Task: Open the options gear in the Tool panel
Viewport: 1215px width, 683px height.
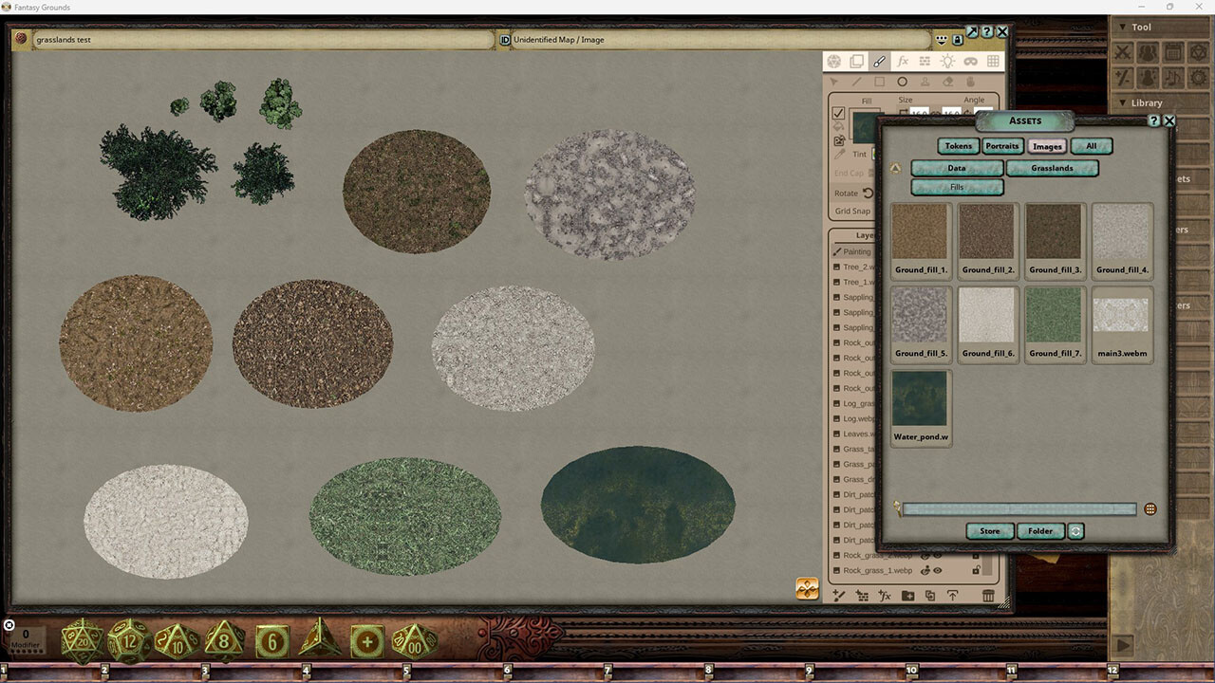Action: [1198, 77]
